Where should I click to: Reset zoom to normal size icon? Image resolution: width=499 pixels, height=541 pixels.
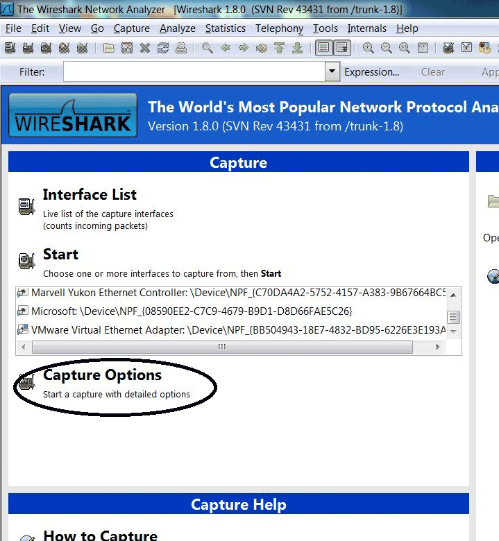405,48
